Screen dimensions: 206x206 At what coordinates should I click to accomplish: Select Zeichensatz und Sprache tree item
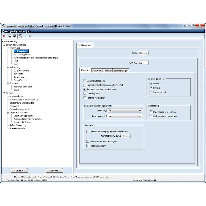click(22, 103)
